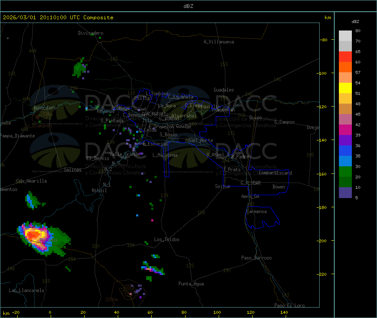Screen dimensions: 377x318
Task: Click the Cda_Amarilla label
Action: click(31, 181)
